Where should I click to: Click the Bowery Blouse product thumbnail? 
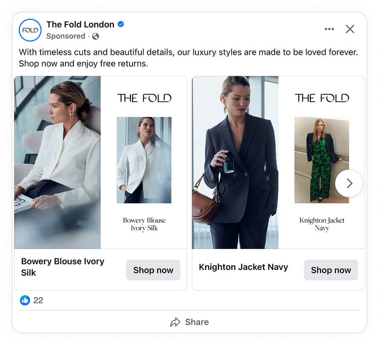[x=144, y=160]
